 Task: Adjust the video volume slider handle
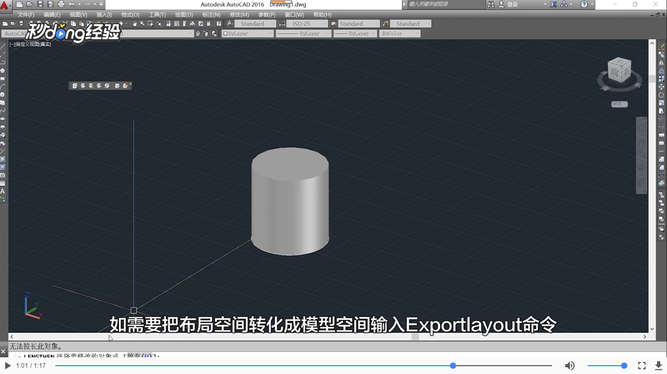pos(624,366)
